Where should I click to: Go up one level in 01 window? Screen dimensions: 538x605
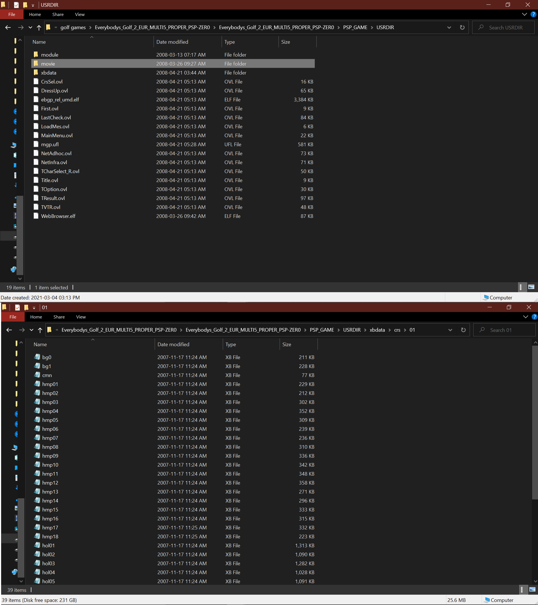click(40, 330)
